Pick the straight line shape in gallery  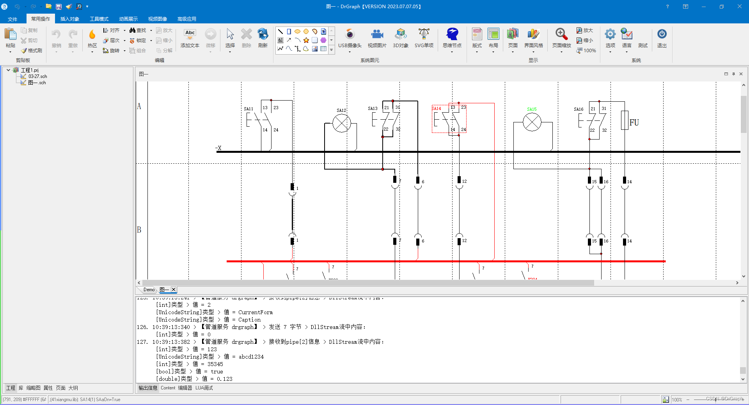pyautogui.click(x=280, y=32)
